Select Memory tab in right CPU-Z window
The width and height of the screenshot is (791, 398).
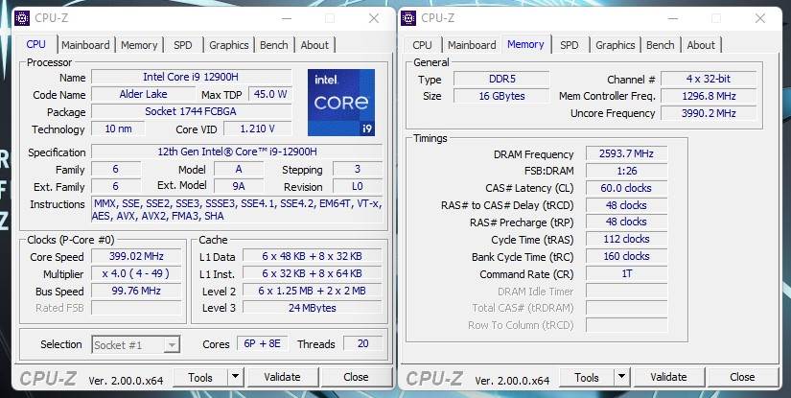(x=525, y=44)
